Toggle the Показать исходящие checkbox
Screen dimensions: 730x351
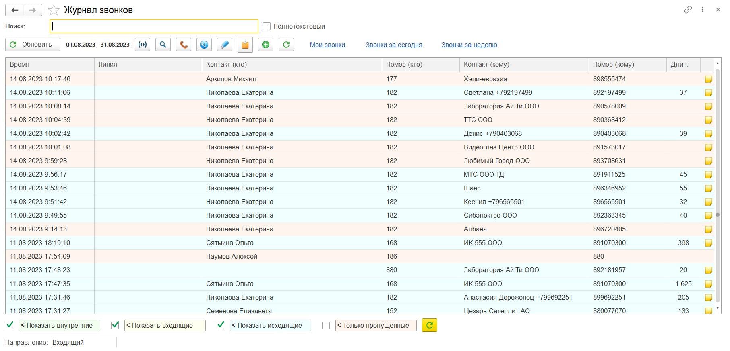pos(221,325)
